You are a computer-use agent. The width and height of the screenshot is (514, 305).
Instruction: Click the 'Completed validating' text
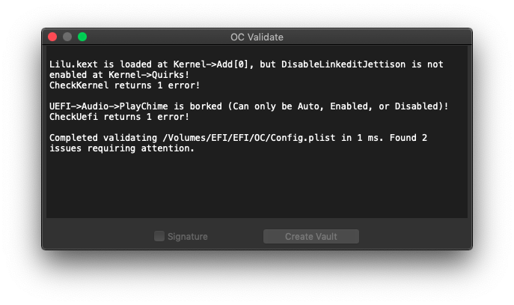coord(103,138)
